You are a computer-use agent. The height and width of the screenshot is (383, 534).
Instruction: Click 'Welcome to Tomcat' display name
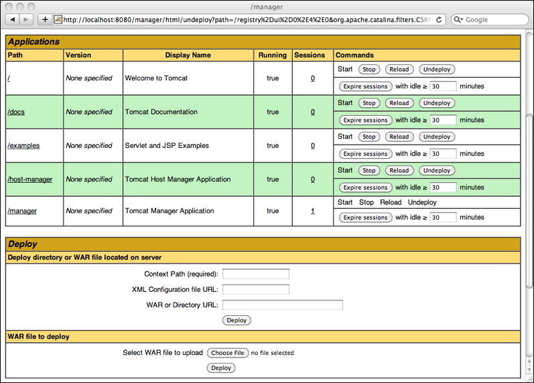(156, 78)
